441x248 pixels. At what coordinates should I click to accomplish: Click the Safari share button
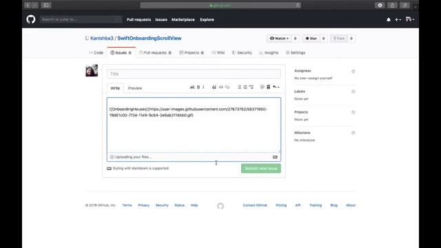click(x=392, y=5)
